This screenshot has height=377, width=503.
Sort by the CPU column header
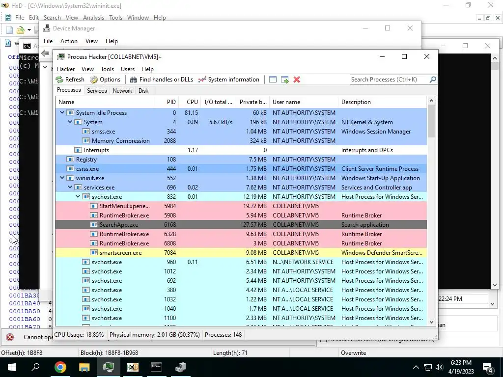pyautogui.click(x=190, y=102)
